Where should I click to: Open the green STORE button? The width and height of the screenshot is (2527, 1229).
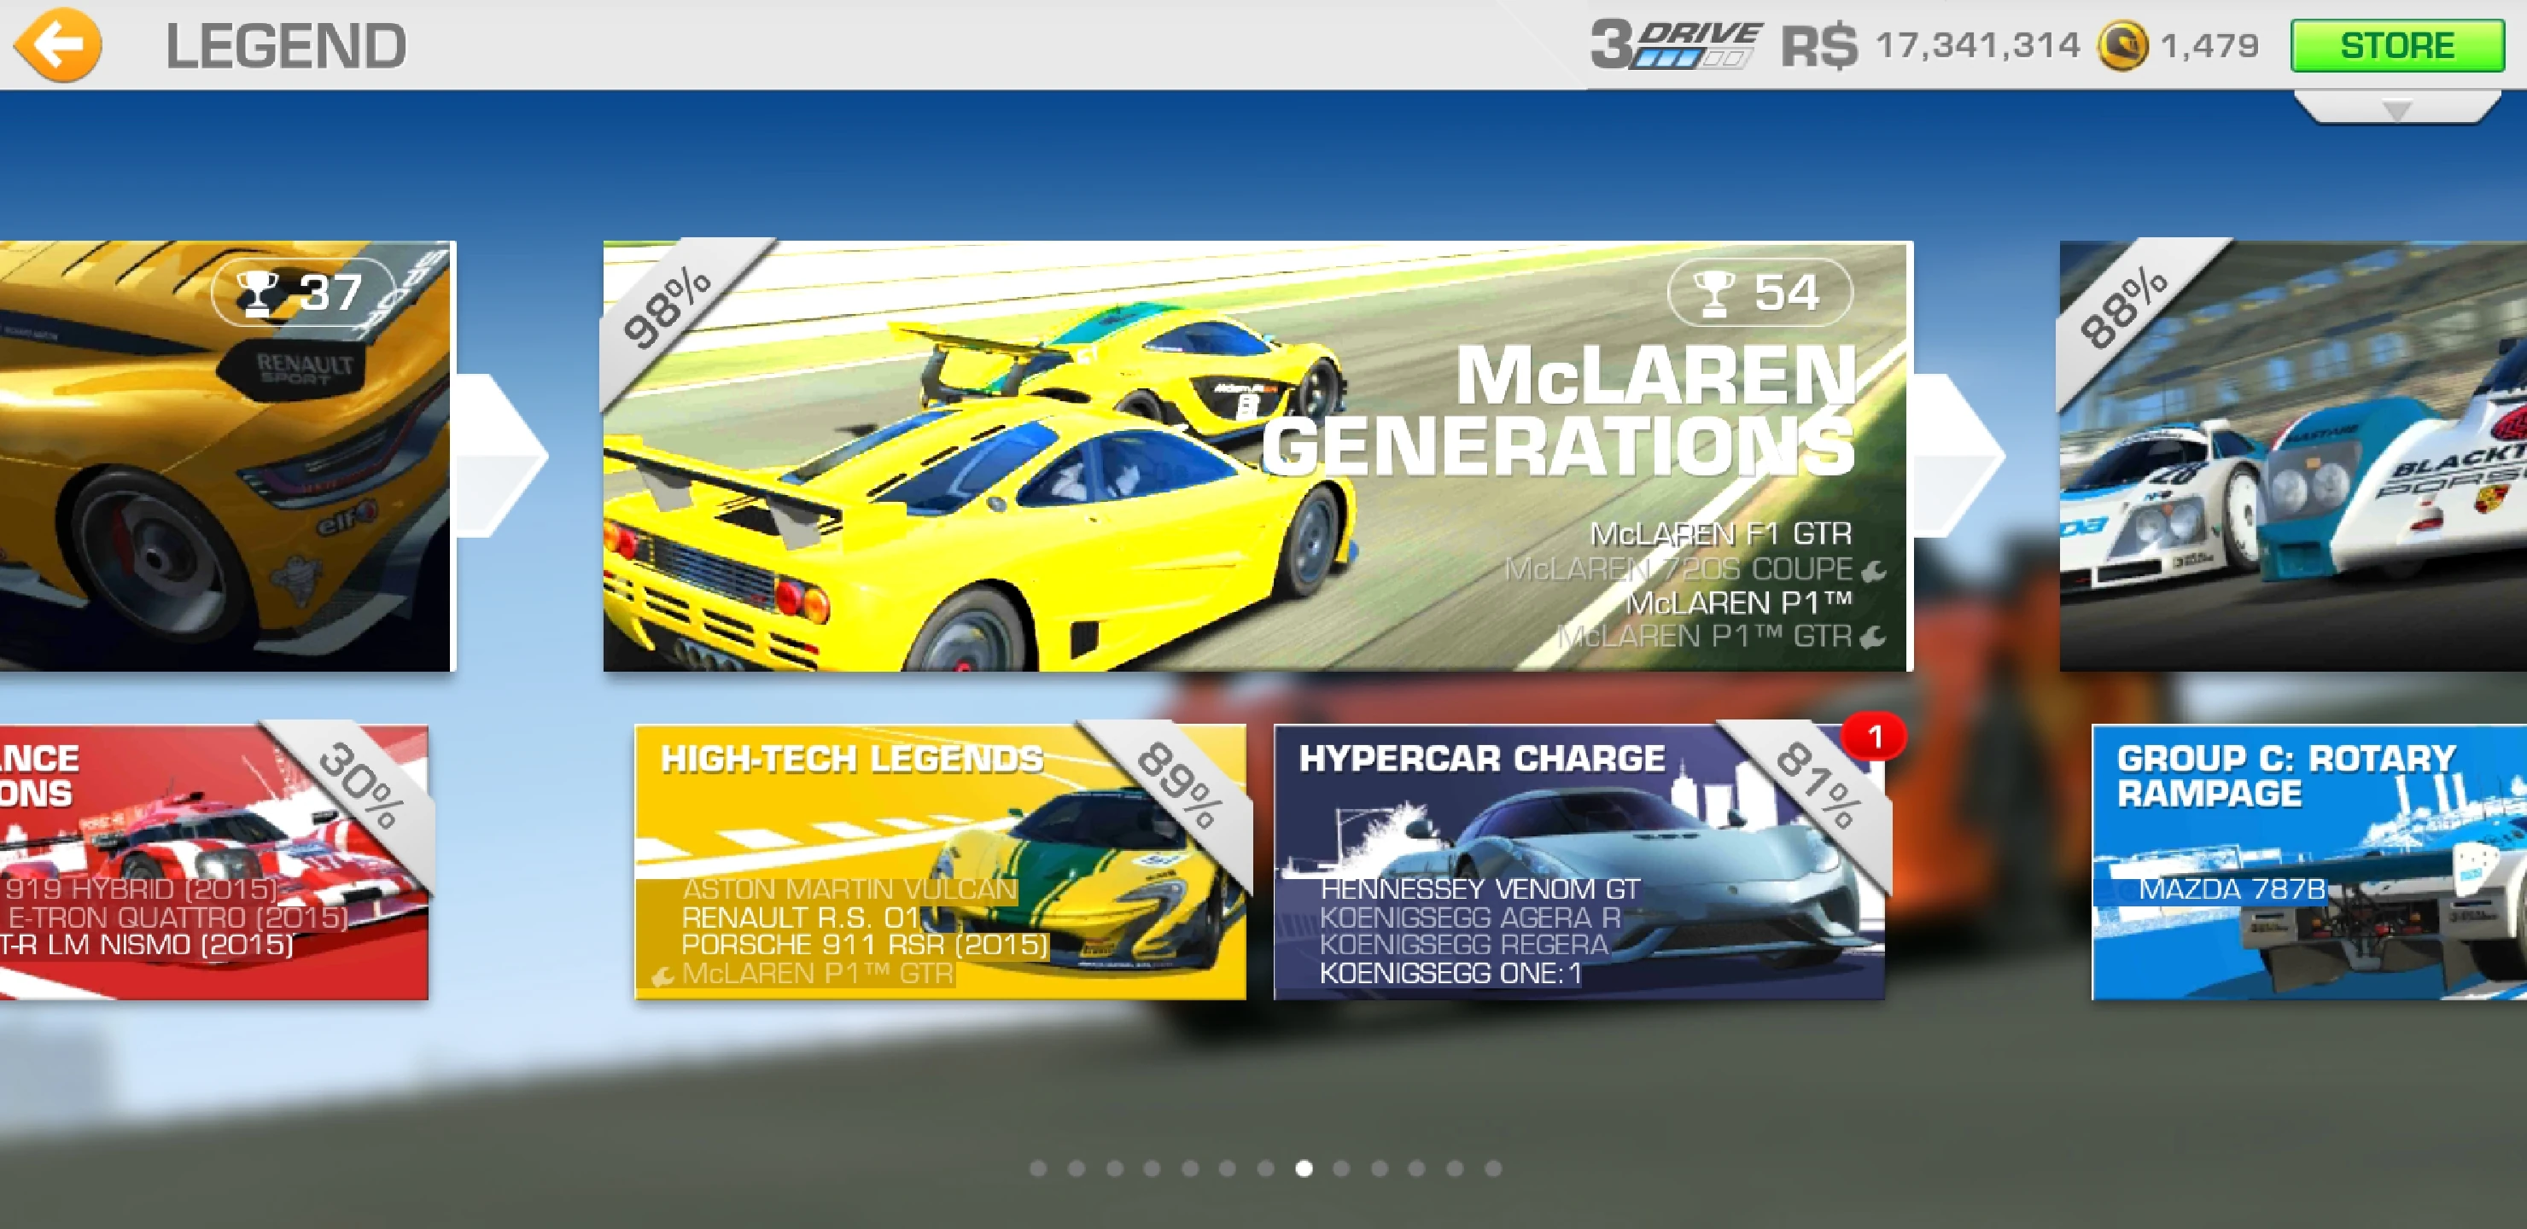pos(2396,46)
